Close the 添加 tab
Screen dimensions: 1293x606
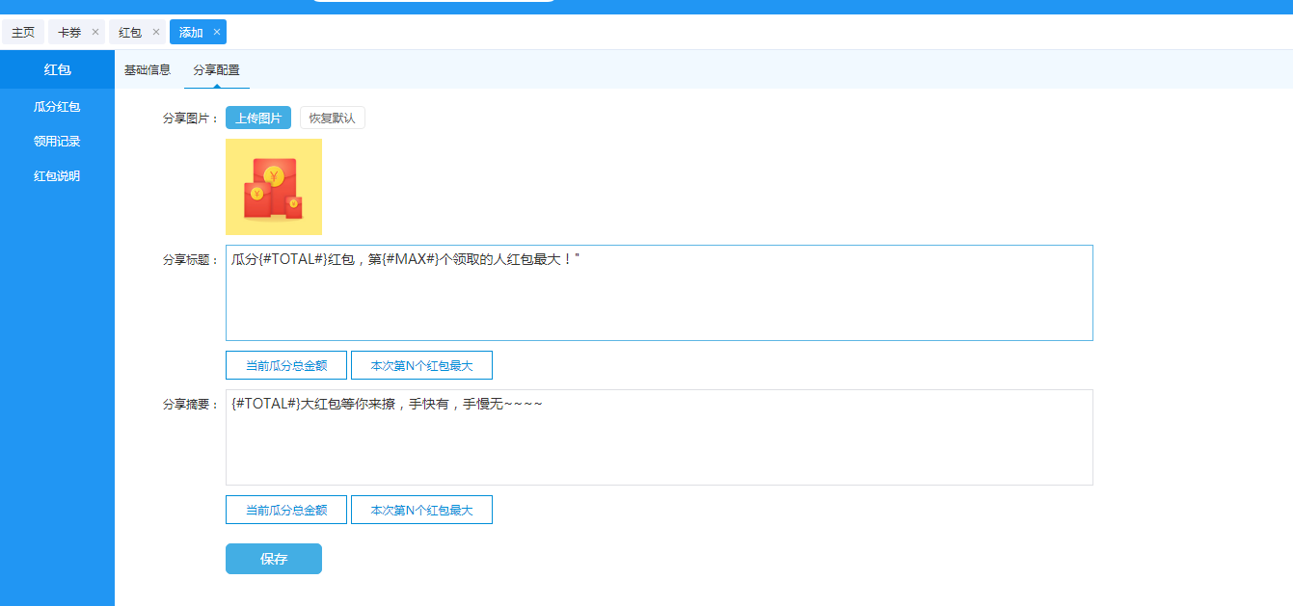click(x=217, y=32)
